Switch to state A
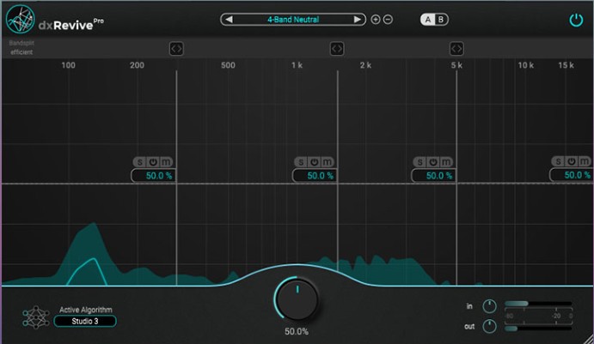This screenshot has width=594, height=344. coord(428,19)
